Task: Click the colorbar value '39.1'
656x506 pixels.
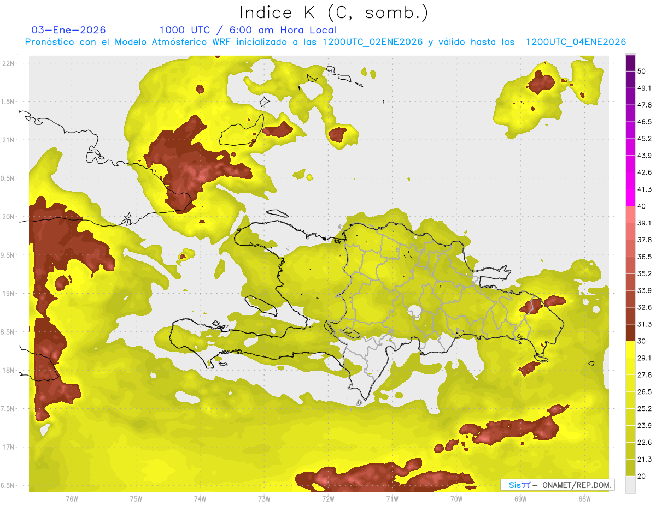Action: [645, 223]
